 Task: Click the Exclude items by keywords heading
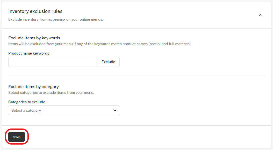pos(34,38)
